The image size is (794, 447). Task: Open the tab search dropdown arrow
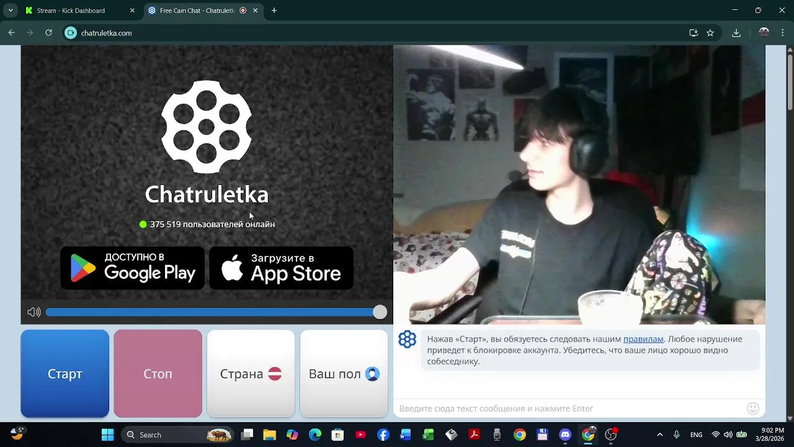(x=11, y=11)
